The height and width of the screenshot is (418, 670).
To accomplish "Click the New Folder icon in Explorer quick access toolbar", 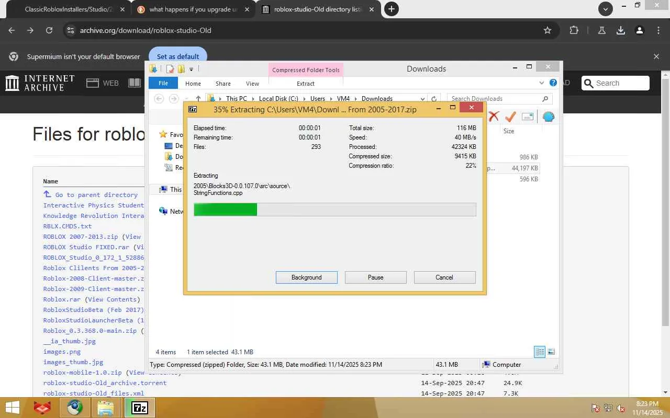I will pyautogui.click(x=181, y=69).
